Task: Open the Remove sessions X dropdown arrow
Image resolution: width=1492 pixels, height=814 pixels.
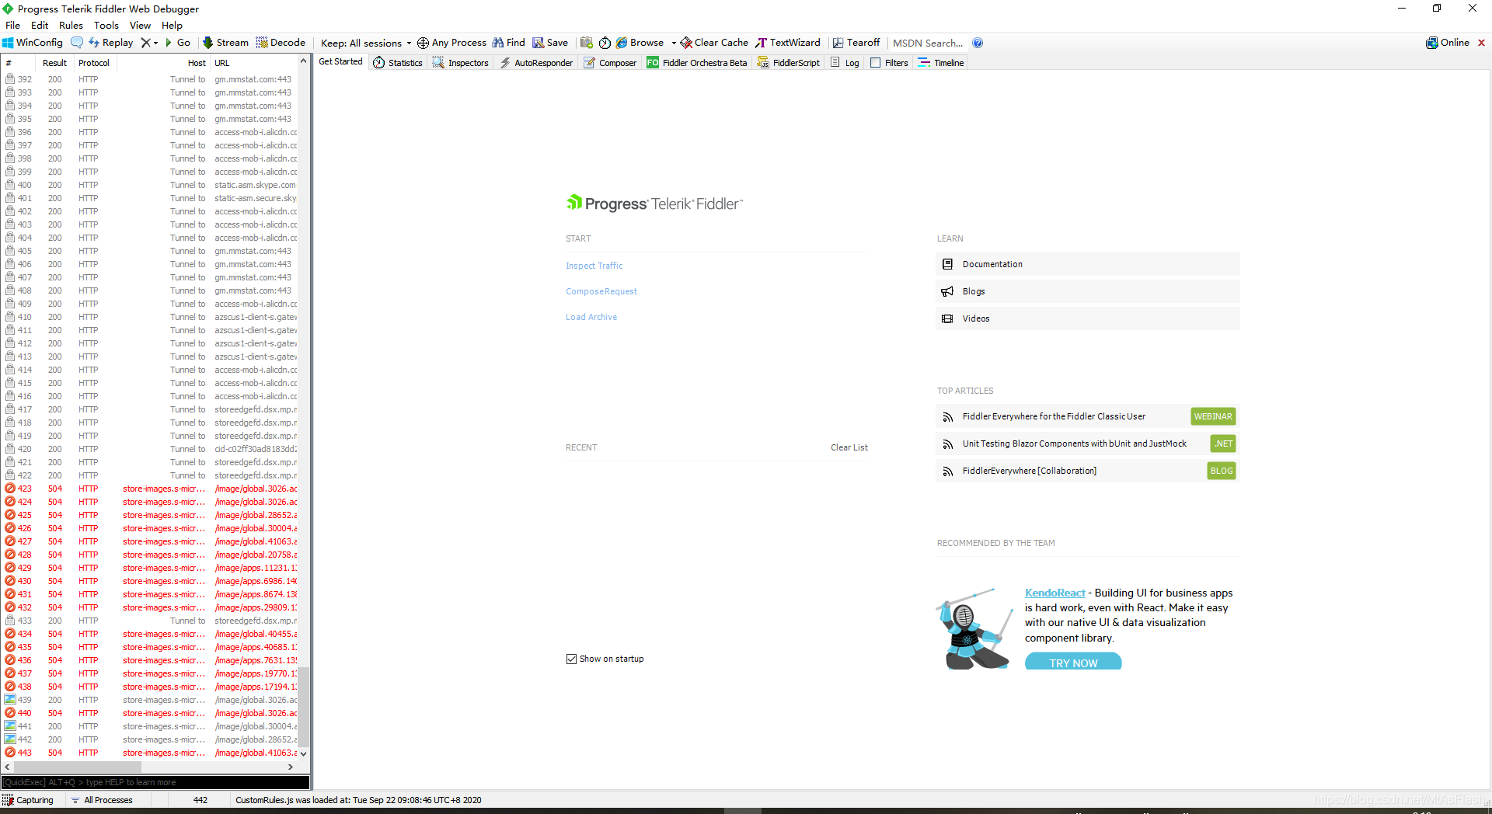Action: click(x=155, y=43)
